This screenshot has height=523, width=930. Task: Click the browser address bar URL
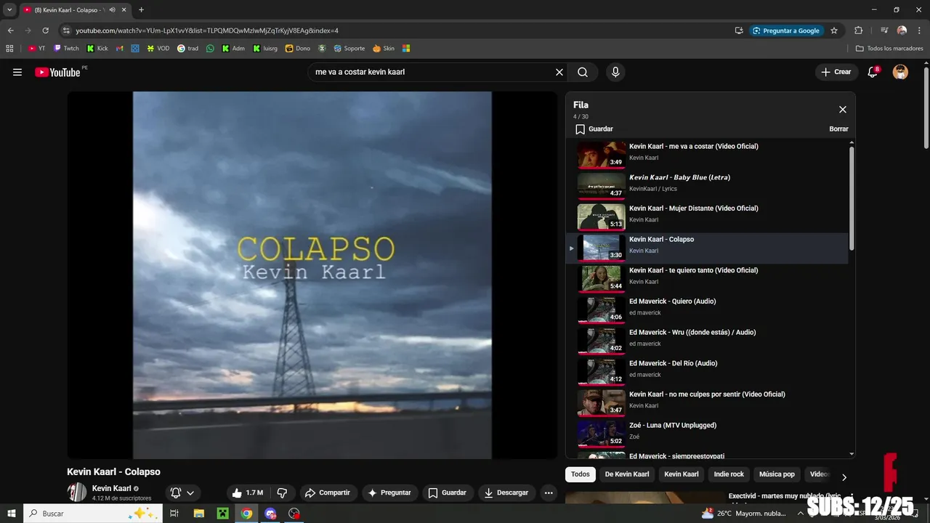coord(206,31)
